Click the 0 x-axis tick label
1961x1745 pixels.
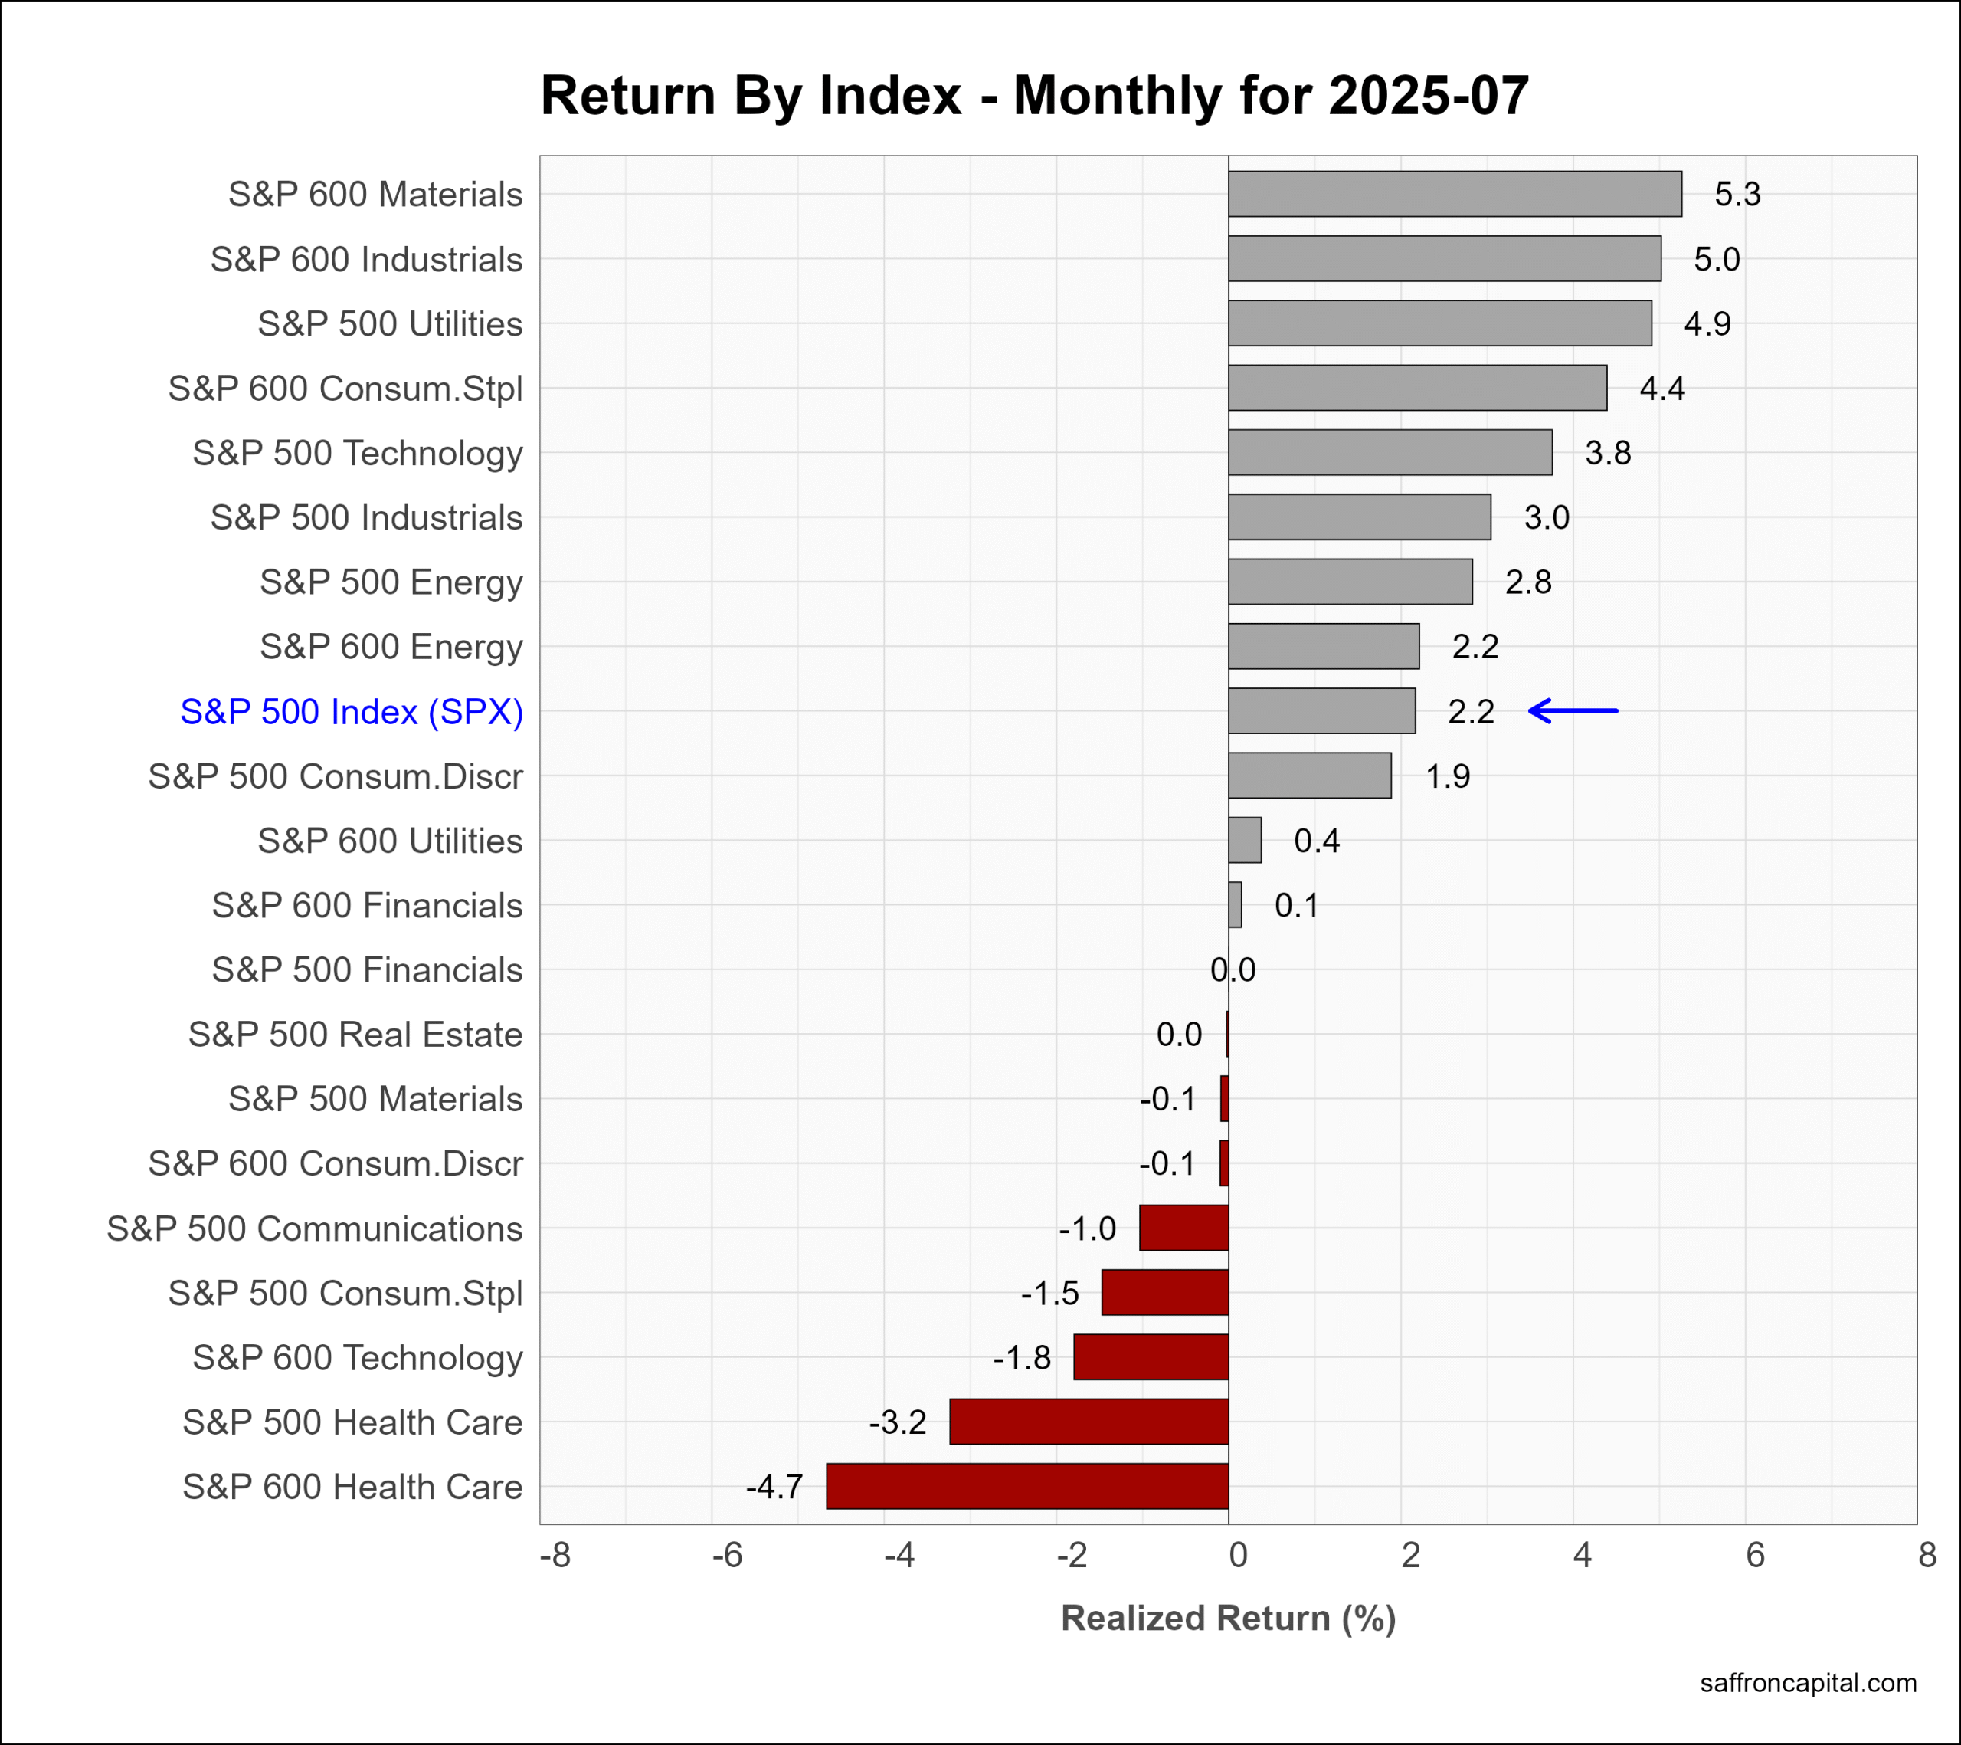[1239, 1556]
